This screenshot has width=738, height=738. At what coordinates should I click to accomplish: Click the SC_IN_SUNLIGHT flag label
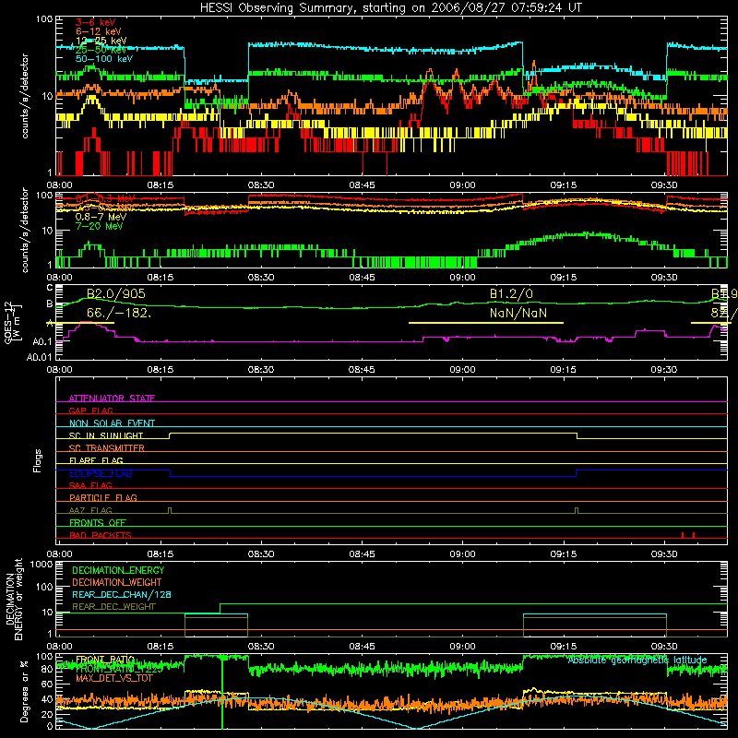106,435
